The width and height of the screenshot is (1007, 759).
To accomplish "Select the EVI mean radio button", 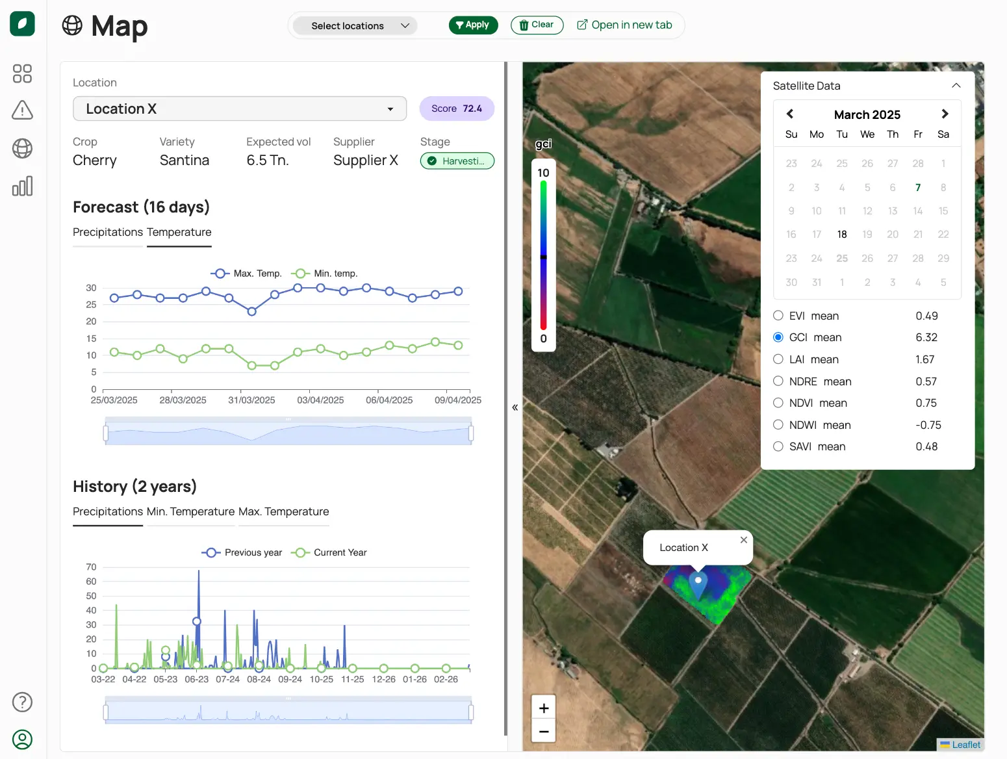I will [778, 316].
